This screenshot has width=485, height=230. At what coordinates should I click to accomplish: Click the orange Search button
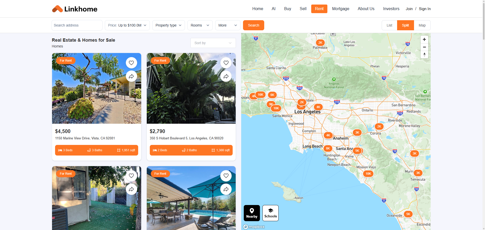[x=254, y=25]
